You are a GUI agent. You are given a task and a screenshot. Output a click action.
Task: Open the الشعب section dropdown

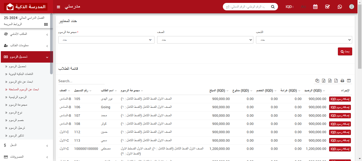point(304,40)
